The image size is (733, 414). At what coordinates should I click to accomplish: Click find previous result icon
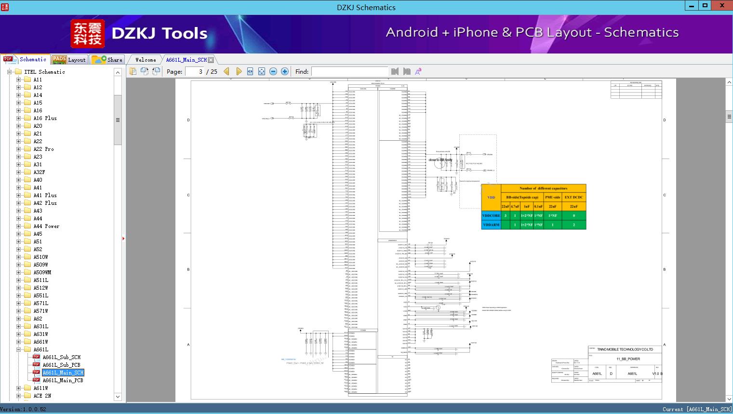point(395,71)
